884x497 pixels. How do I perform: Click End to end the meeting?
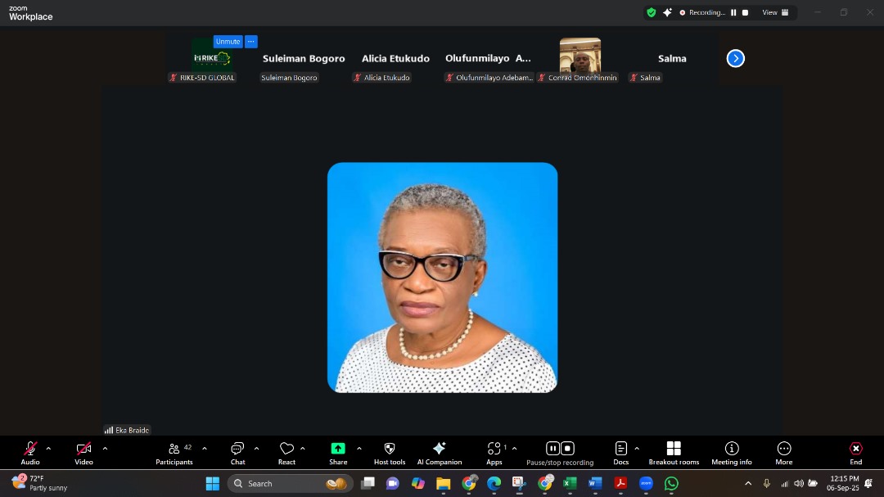pyautogui.click(x=856, y=453)
